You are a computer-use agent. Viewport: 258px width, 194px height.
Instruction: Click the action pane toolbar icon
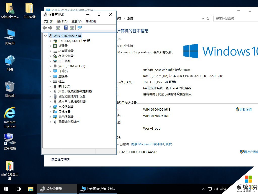click(72, 28)
